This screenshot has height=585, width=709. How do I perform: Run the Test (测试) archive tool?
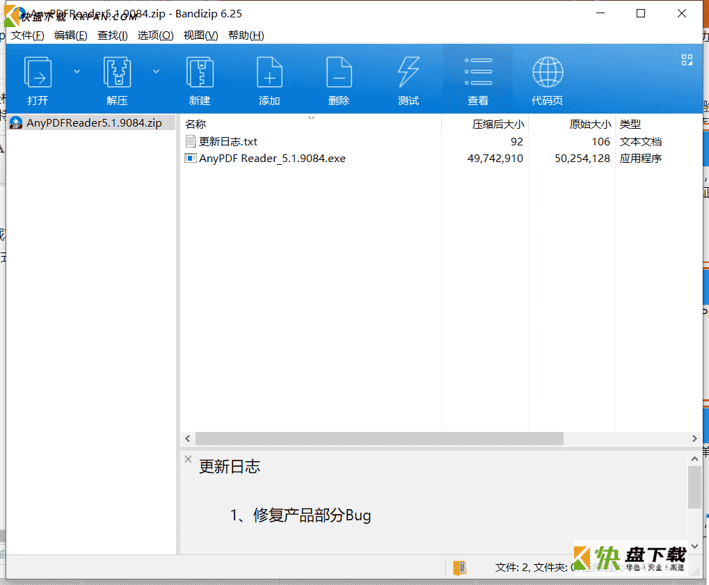408,72
